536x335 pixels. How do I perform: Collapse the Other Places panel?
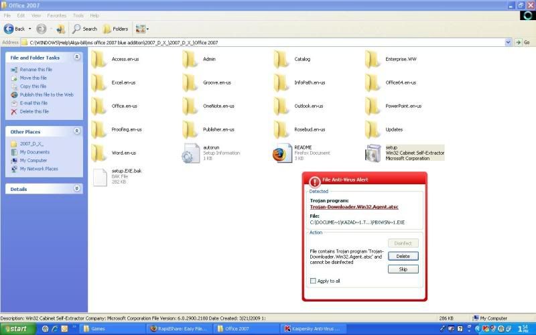pyautogui.click(x=77, y=131)
